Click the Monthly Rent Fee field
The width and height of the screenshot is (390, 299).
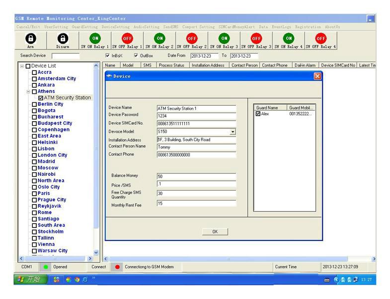pyautogui.click(x=197, y=204)
